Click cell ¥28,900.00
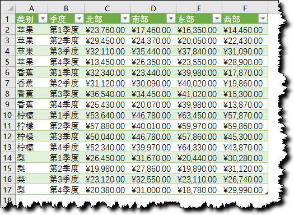 point(245,62)
